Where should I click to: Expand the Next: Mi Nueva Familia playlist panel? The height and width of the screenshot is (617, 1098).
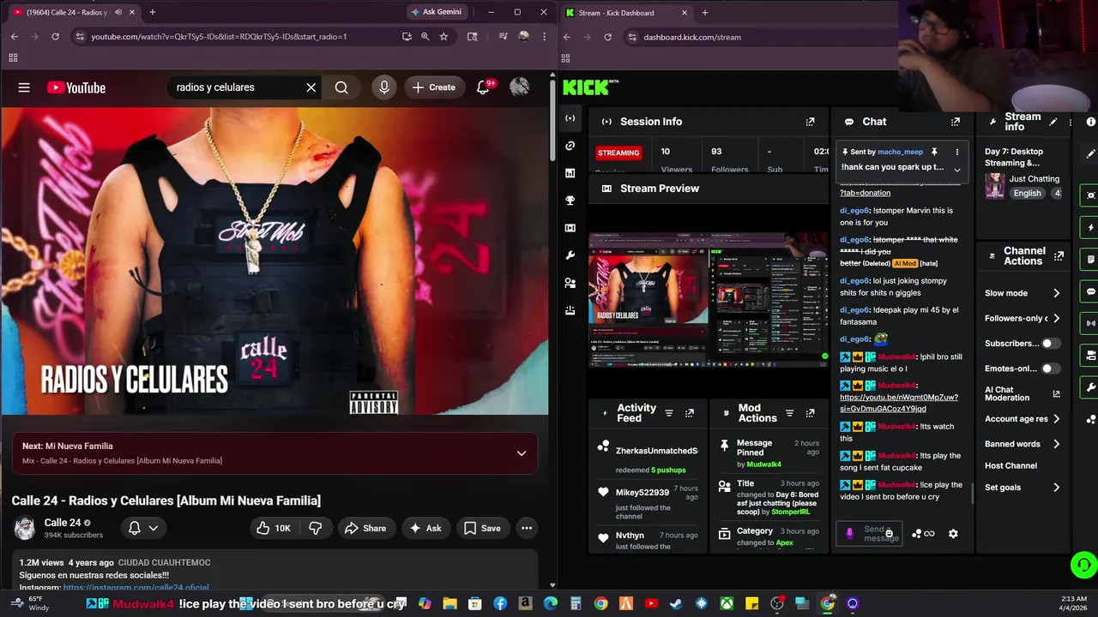(522, 453)
